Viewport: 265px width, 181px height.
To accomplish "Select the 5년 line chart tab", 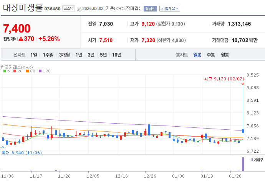I will click(x=103, y=55).
